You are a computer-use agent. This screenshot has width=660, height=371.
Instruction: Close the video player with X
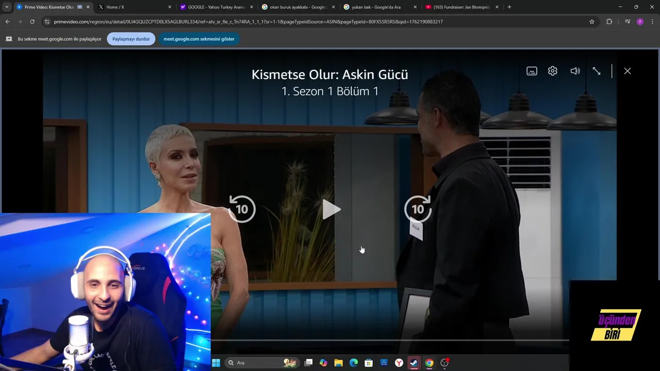tap(628, 71)
